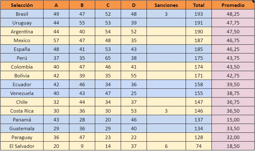This screenshot has width=255, height=151.
Task: Click Argentina's average 47,50 cell
Action: (233, 32)
